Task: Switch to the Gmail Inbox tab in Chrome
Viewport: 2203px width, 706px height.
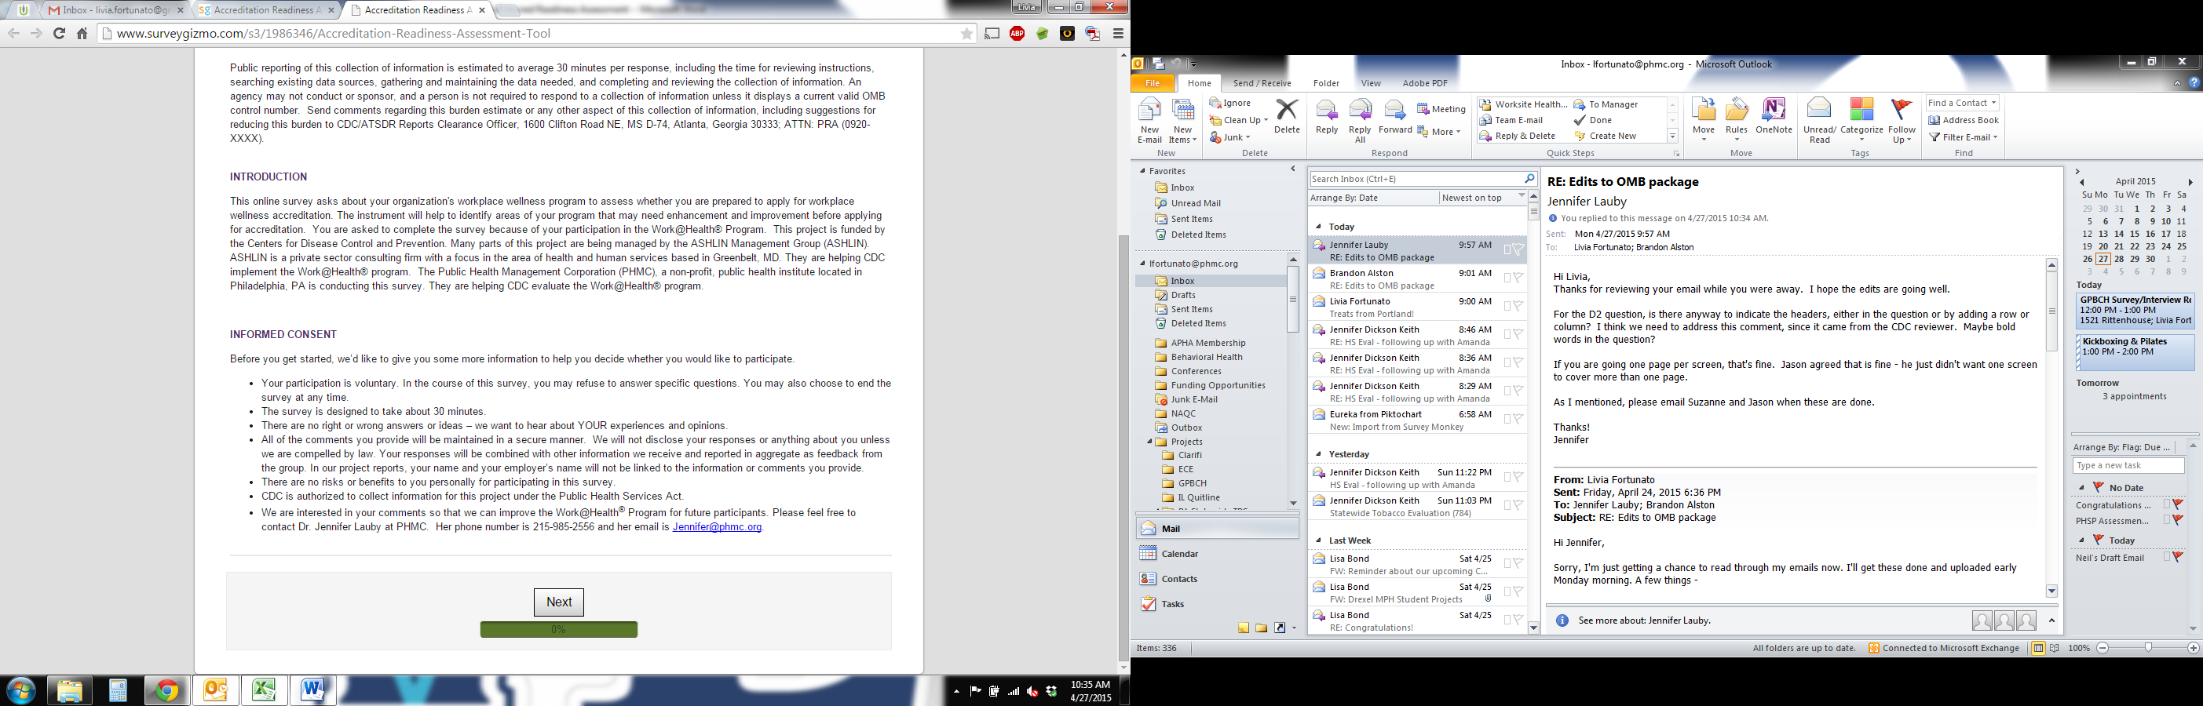Action: click(x=115, y=10)
